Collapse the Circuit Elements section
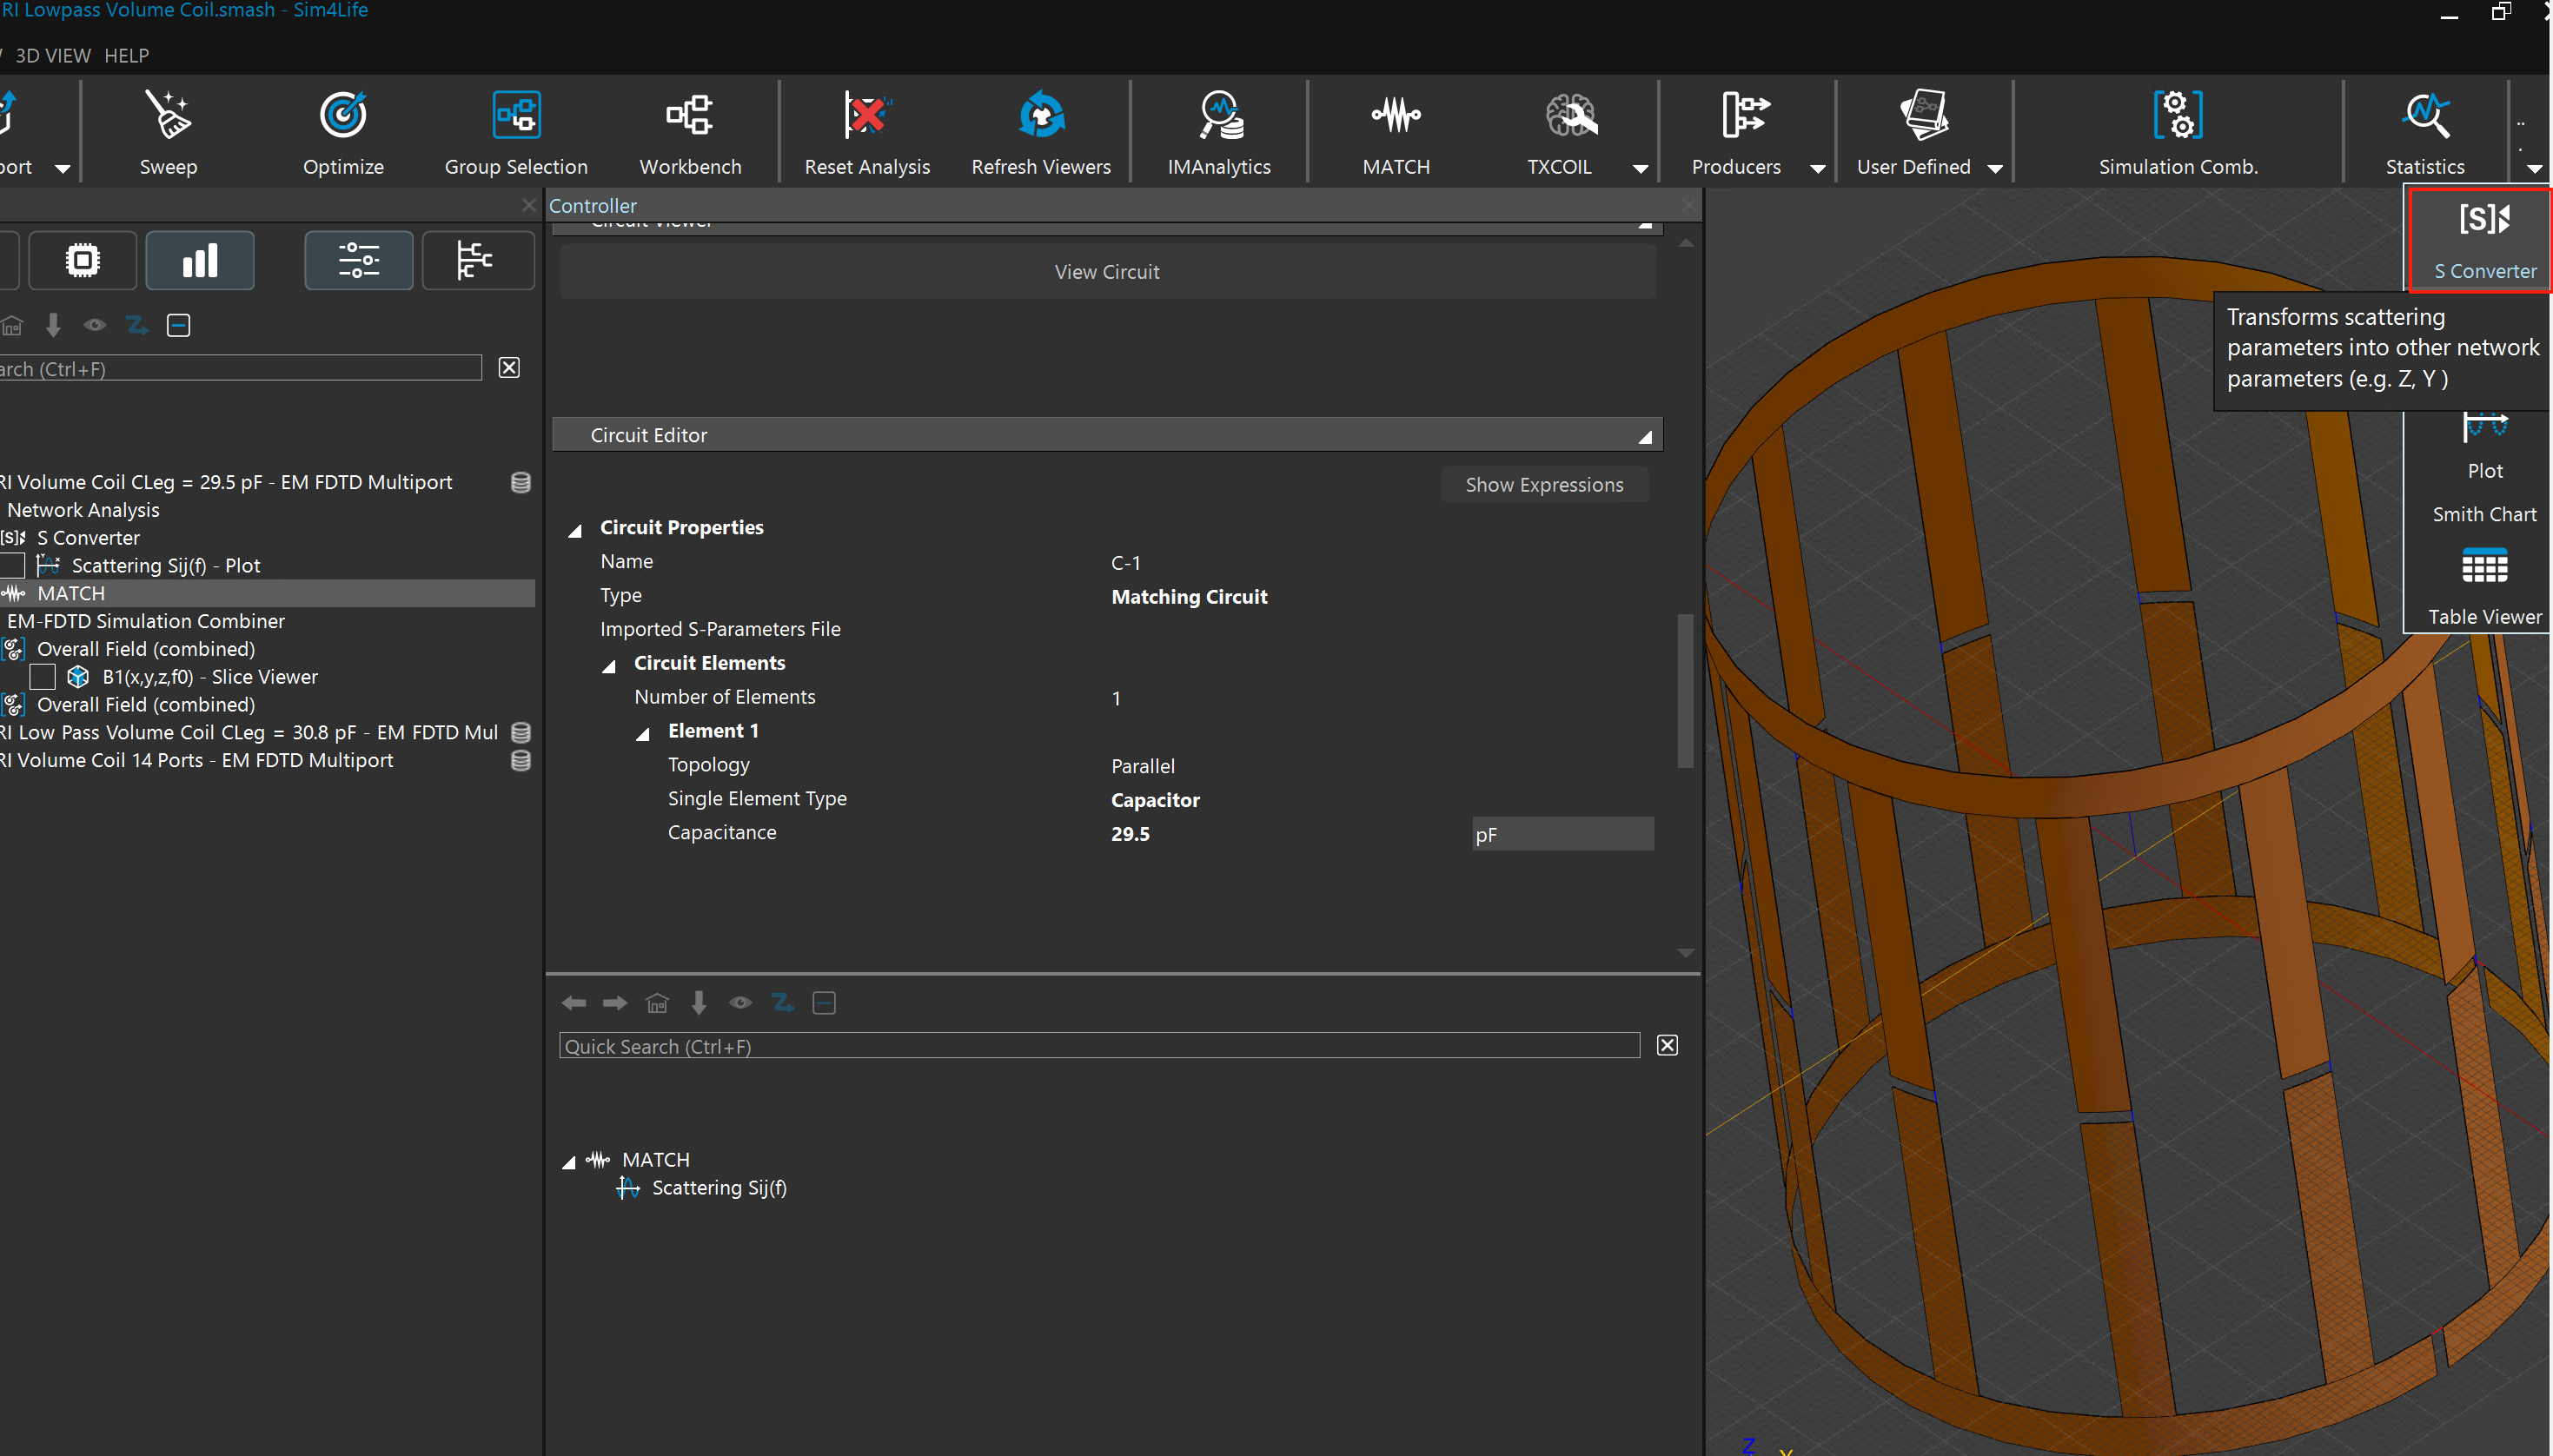The width and height of the screenshot is (2553, 1456). pyautogui.click(x=609, y=665)
